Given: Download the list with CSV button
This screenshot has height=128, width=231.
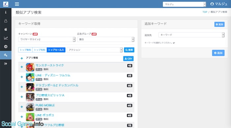Looking at the screenshot, I should click(x=128, y=59).
